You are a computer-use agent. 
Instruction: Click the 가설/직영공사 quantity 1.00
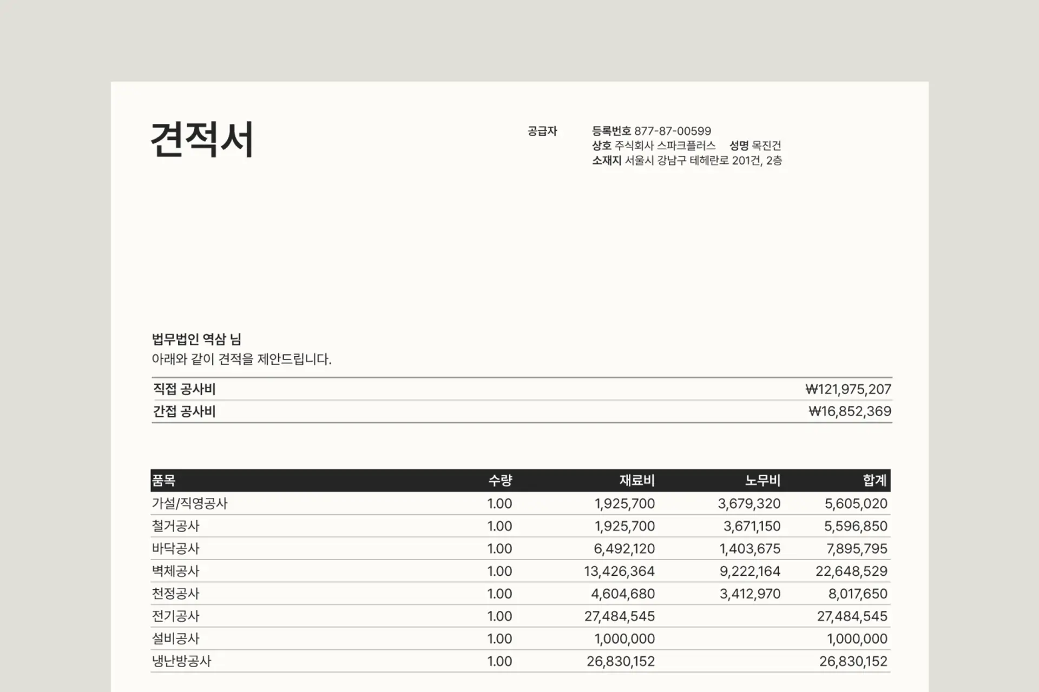pos(499,504)
